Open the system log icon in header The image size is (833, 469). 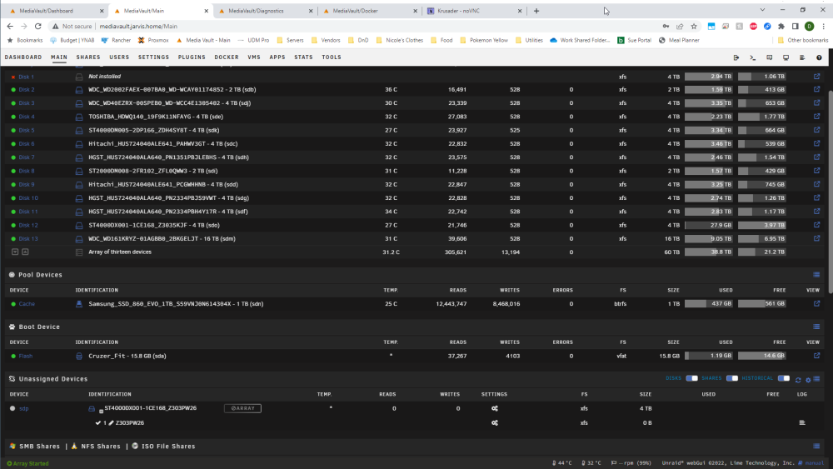click(x=802, y=57)
